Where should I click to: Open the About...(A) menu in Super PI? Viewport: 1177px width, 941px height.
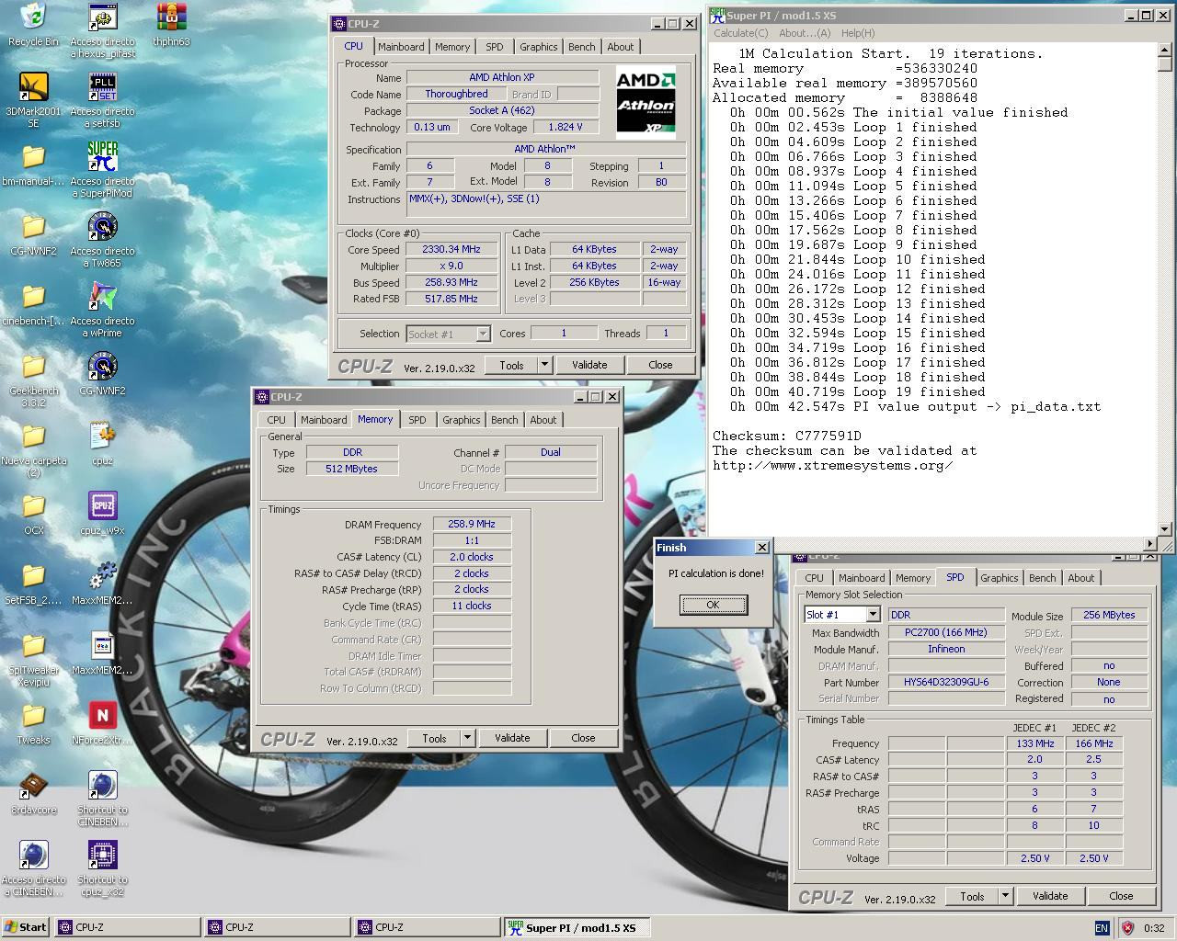click(x=805, y=33)
